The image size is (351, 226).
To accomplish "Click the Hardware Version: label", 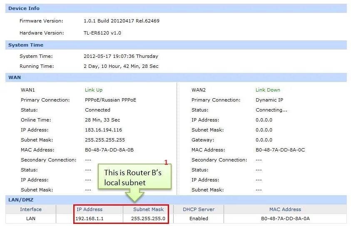I will point(41,33).
